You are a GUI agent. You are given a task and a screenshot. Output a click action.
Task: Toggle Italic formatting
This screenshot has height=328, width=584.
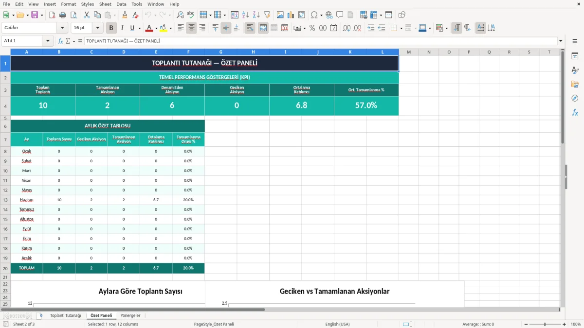pos(122,28)
